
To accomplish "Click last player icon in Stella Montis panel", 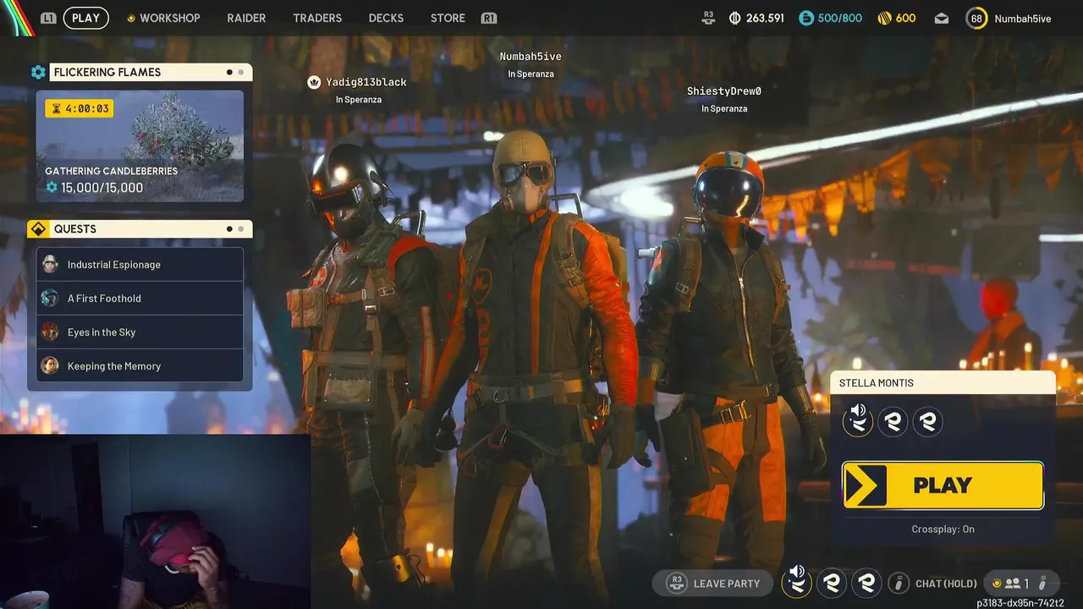I will click(x=928, y=420).
